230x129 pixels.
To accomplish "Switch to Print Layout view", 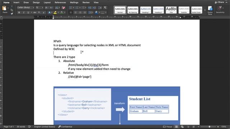I will [x=176, y=126].
